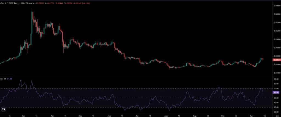Click the RSI 14 indicator label
This screenshot has width=281, height=117.
[x=3, y=79]
